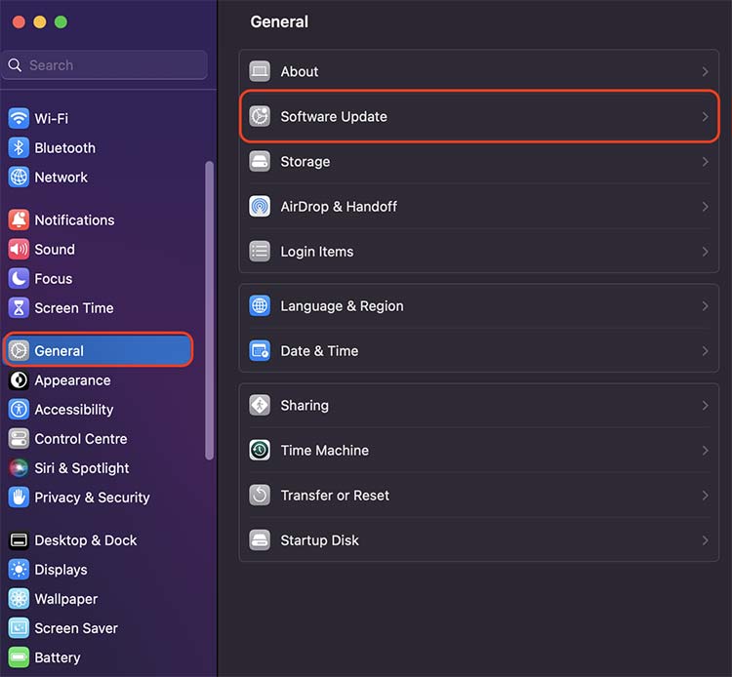732x677 pixels.
Task: Click the Language & Region globe icon
Action: pos(260,306)
